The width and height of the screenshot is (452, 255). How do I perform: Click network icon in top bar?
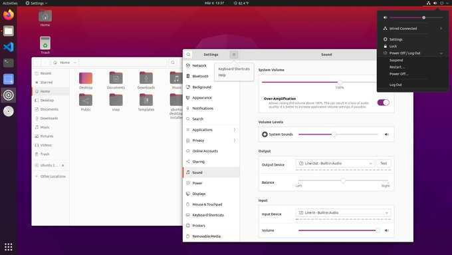428,3
